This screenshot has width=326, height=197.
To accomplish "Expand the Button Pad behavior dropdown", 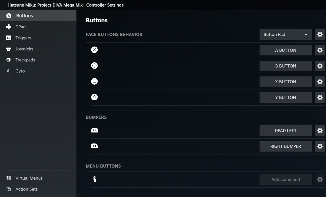I will point(286,34).
